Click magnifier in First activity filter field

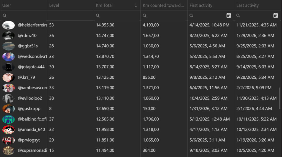pyautogui.click(x=191, y=16)
